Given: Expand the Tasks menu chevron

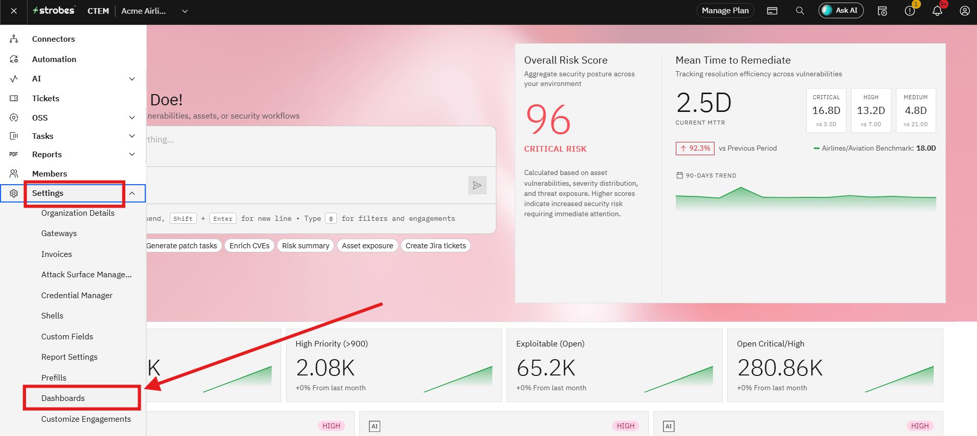Looking at the screenshot, I should tap(132, 136).
